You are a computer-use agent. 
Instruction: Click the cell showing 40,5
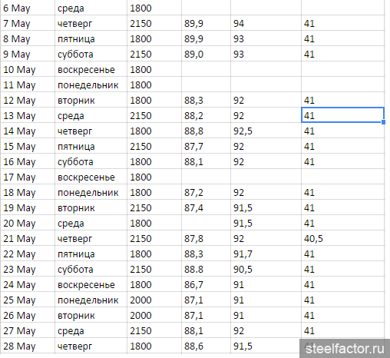(x=342, y=238)
